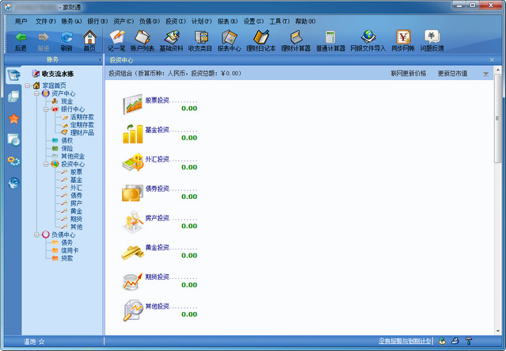
Task: Launch the 理财计算器 tool
Action: pos(295,40)
